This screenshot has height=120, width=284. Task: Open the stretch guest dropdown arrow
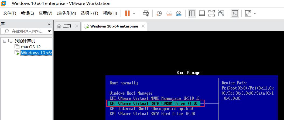coord(255,13)
